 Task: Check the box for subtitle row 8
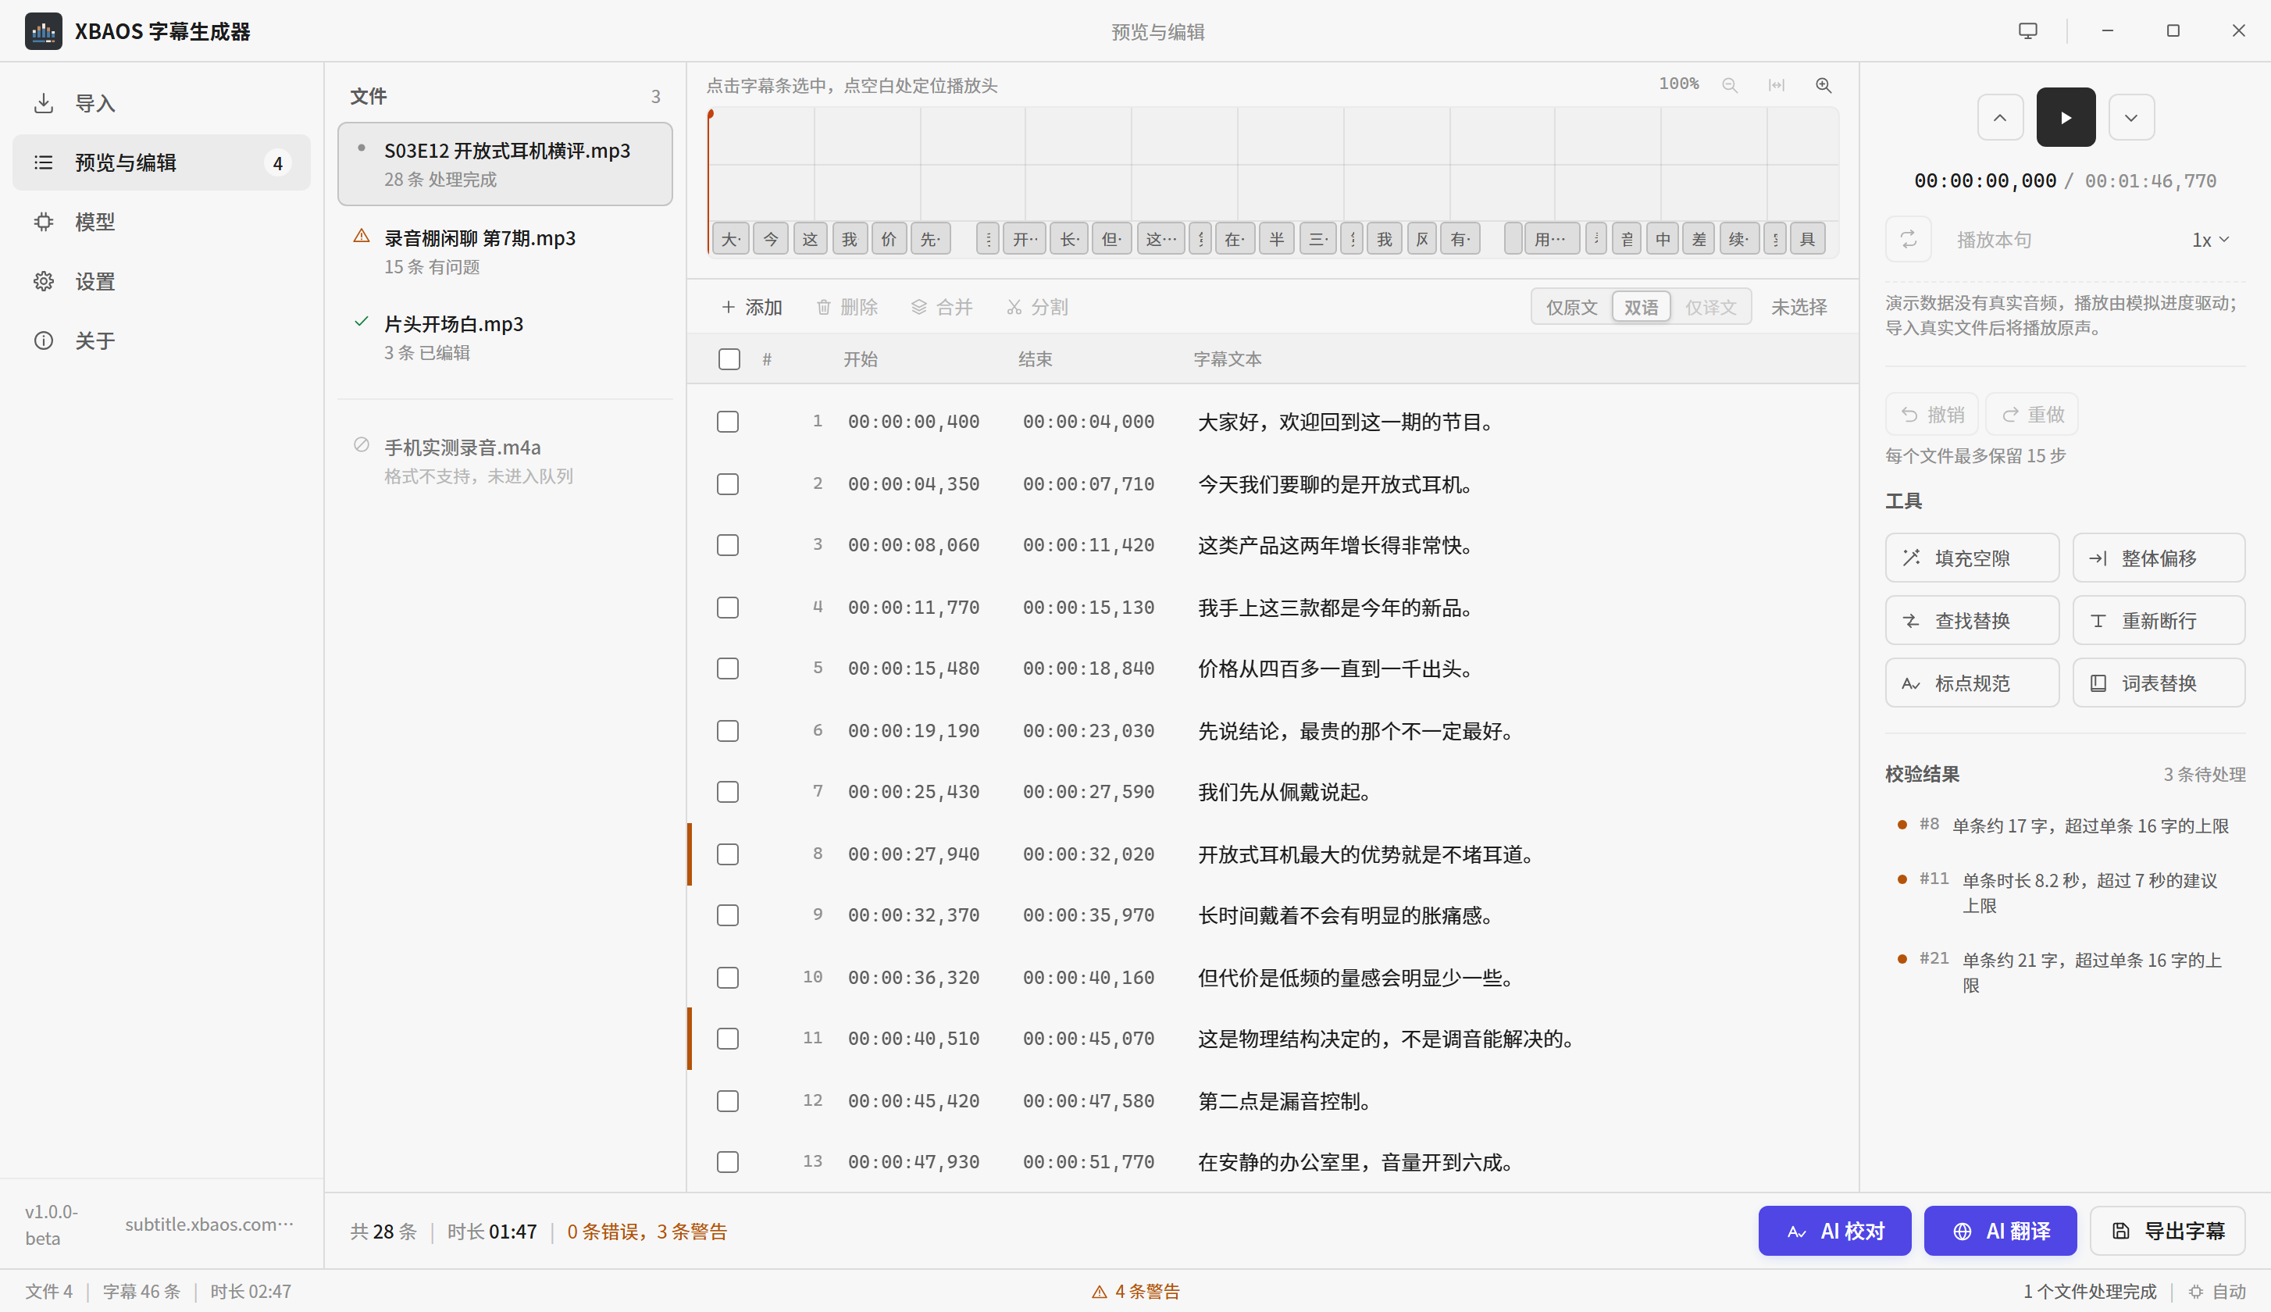[728, 854]
